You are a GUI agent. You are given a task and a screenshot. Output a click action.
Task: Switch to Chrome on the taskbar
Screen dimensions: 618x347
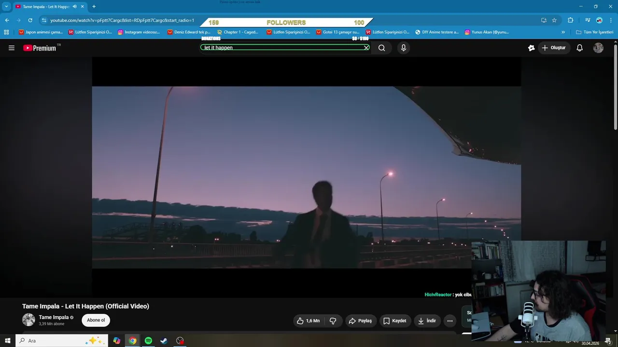point(132,341)
